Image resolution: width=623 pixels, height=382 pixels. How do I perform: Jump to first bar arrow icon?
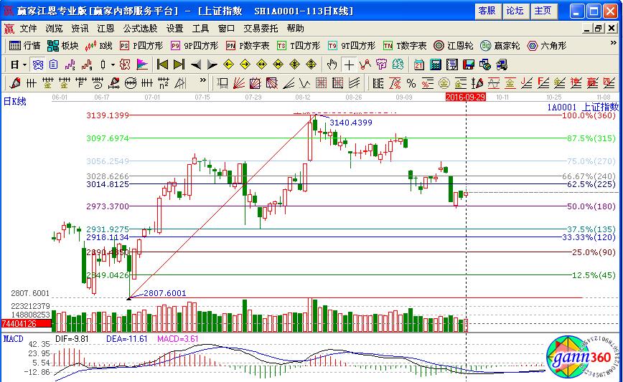click(162, 65)
